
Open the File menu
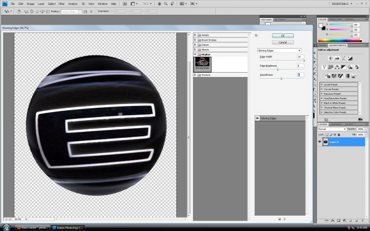pyautogui.click(x=12, y=4)
